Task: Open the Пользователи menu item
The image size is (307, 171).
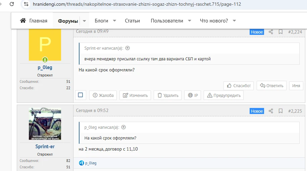Action: pyautogui.click(x=167, y=21)
